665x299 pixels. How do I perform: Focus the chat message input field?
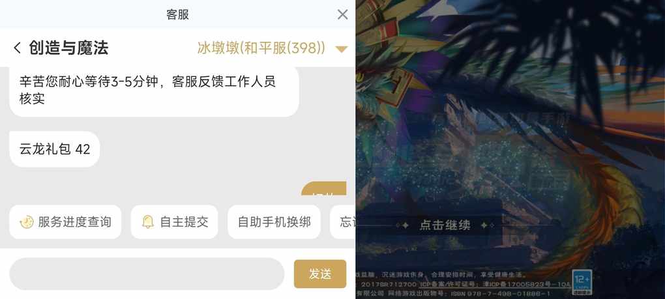point(147,274)
